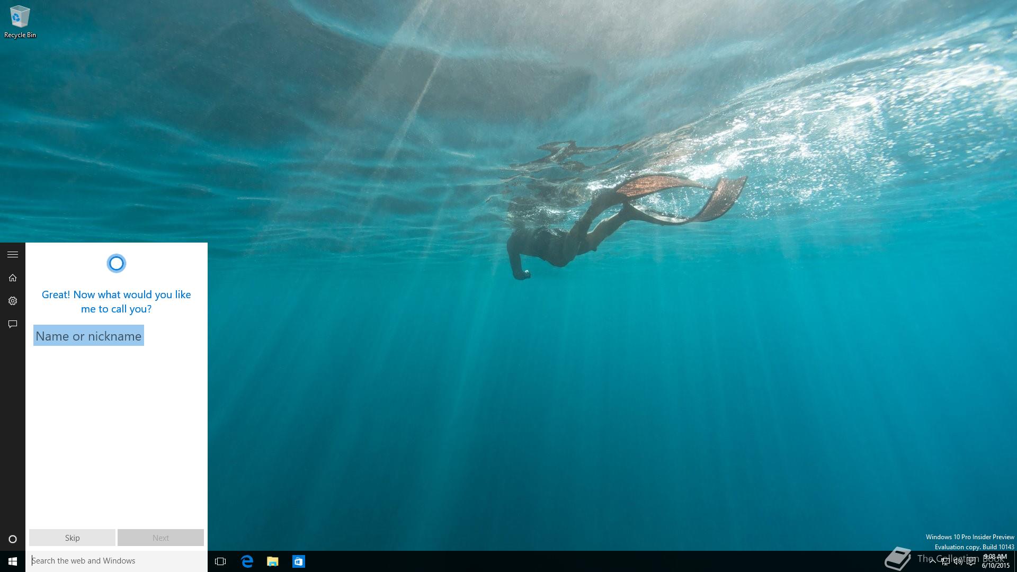Click the Next button
Viewport: 1017px width, 572px height.
[x=160, y=538]
